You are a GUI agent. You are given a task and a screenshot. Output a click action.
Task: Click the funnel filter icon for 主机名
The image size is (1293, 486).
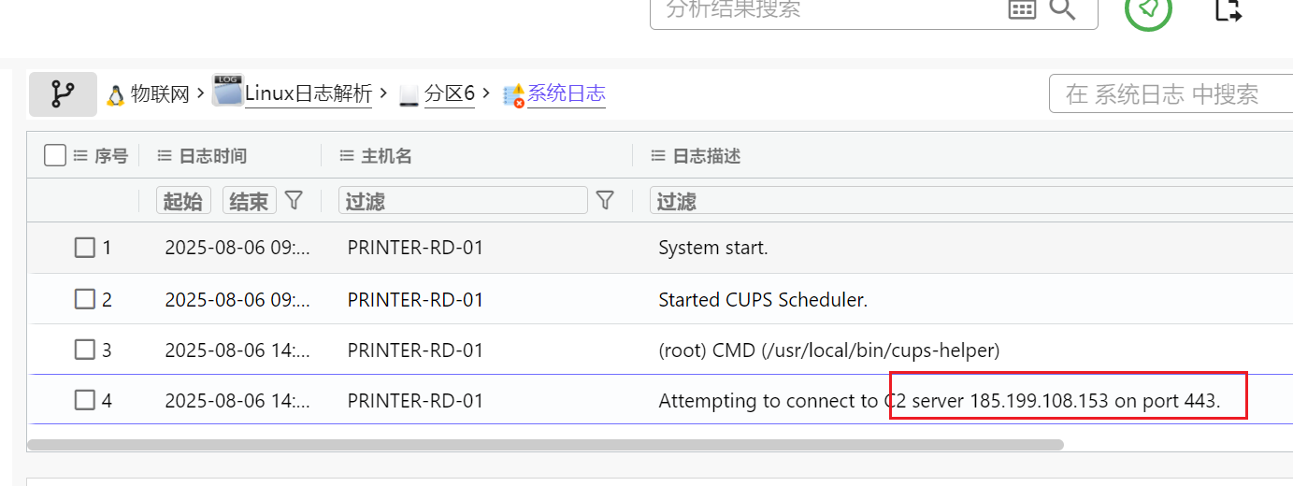[605, 200]
